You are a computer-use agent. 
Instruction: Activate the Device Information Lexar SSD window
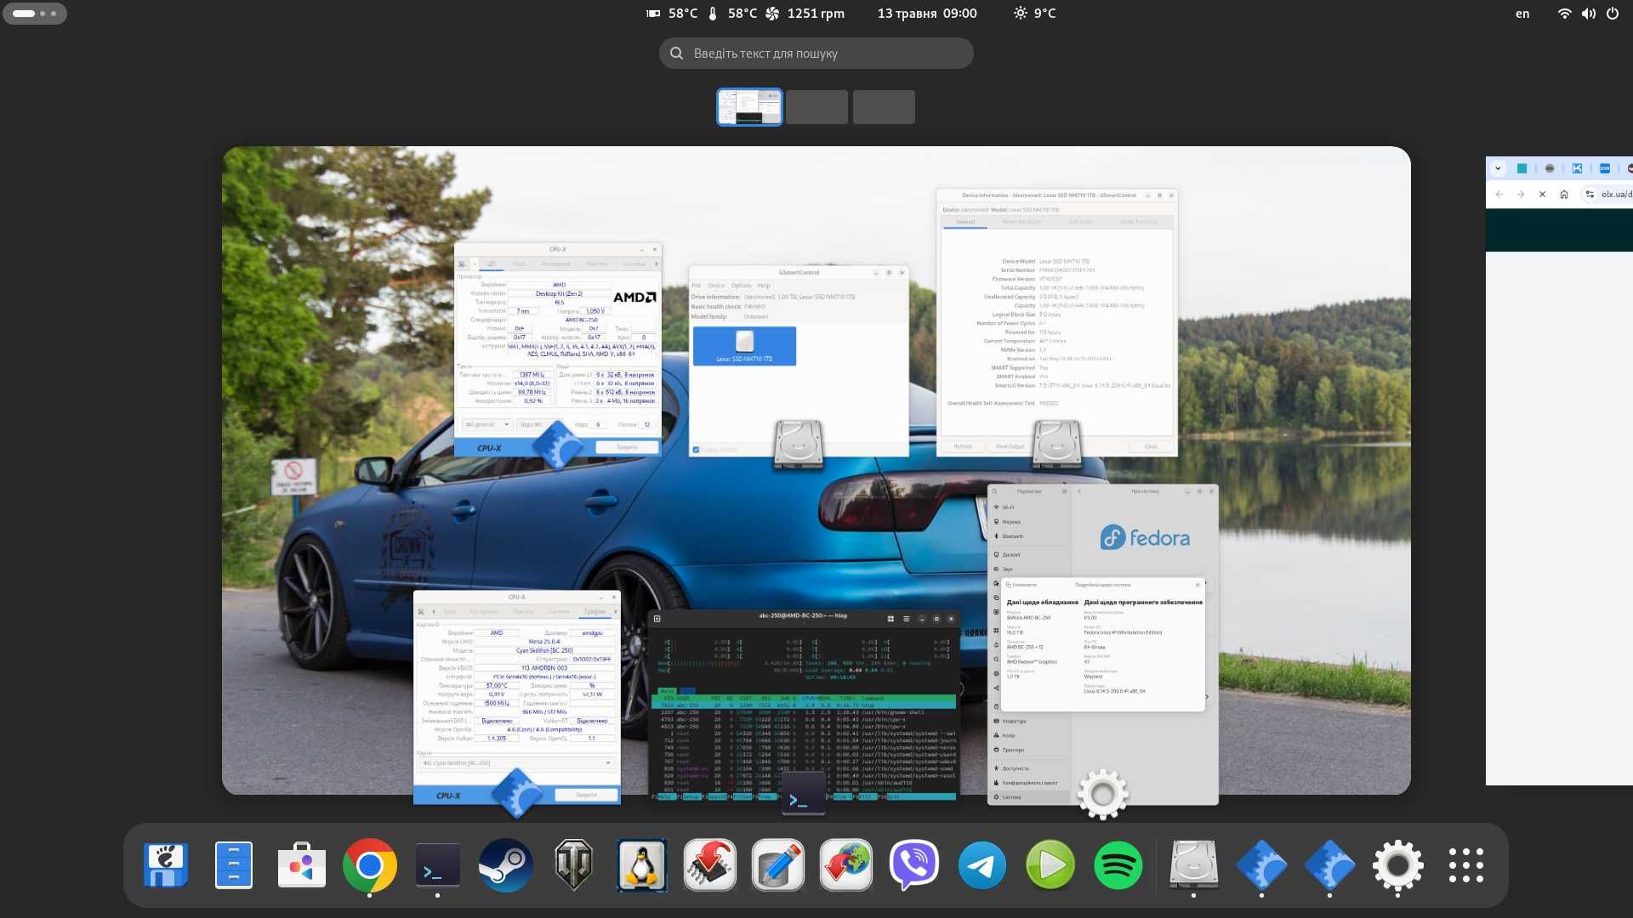(x=1056, y=323)
